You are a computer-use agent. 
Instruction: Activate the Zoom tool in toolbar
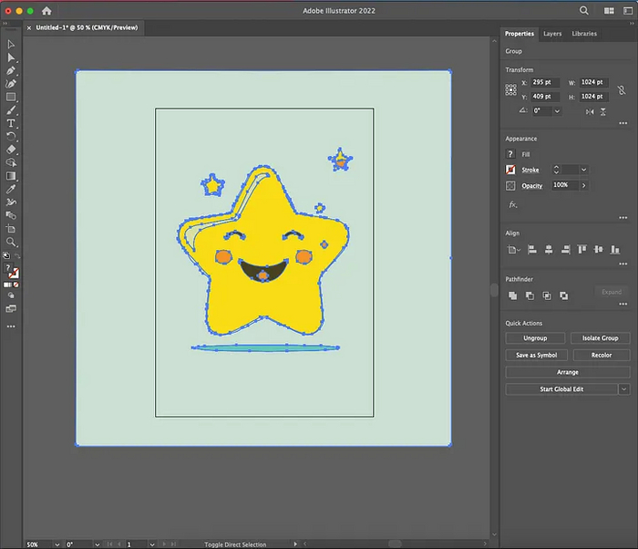[x=11, y=242]
